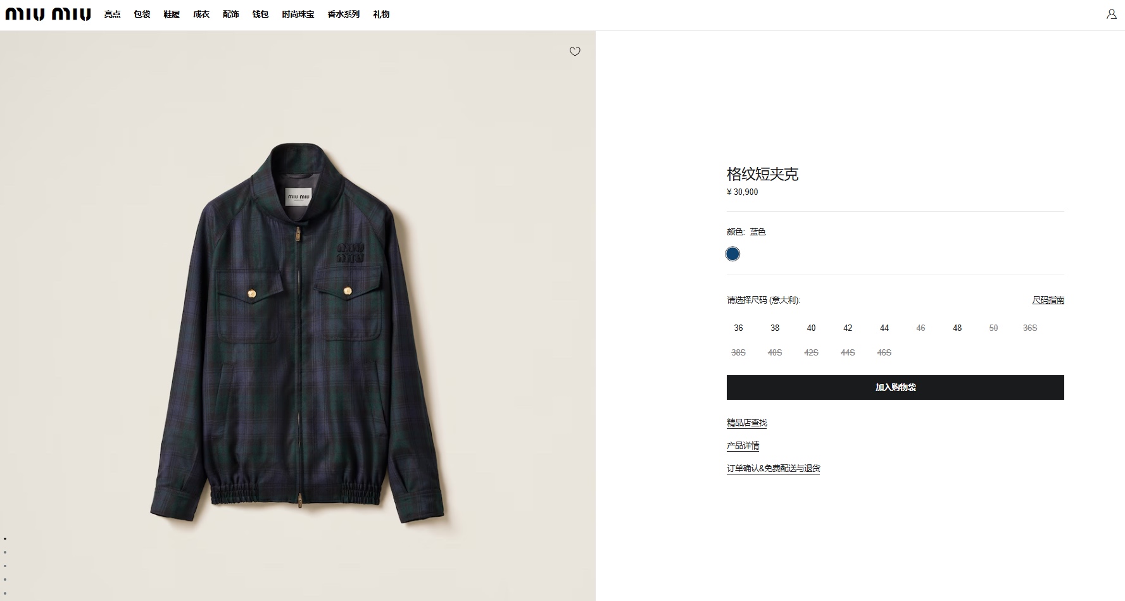Choose size 36
This screenshot has height=601, width=1125.
(738, 328)
